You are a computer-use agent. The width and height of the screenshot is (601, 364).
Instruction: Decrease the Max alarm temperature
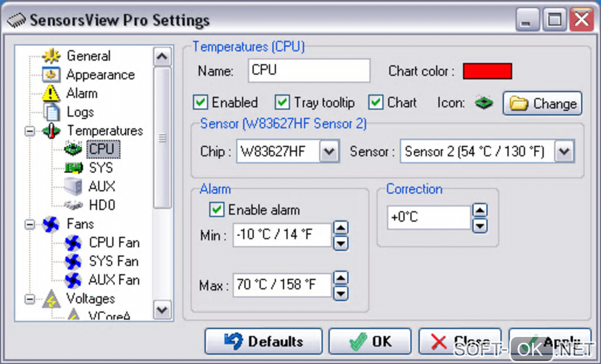tap(341, 293)
